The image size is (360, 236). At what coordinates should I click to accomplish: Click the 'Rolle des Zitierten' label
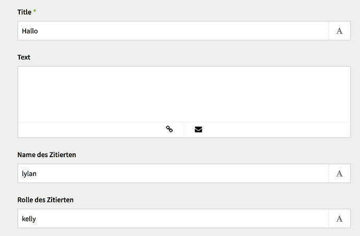tap(45, 199)
